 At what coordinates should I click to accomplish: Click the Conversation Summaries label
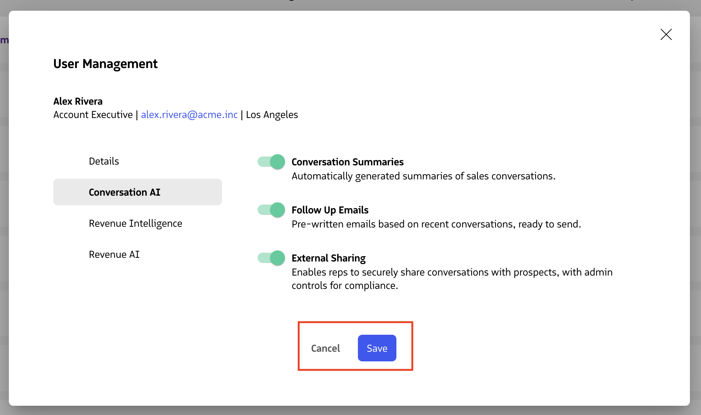(347, 162)
